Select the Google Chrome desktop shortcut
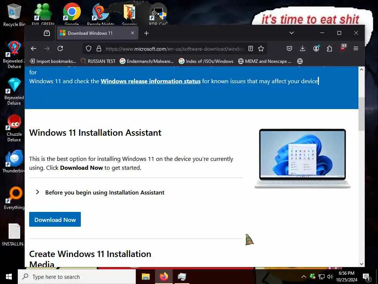Image resolution: width=378 pixels, height=284 pixels. 72,14
